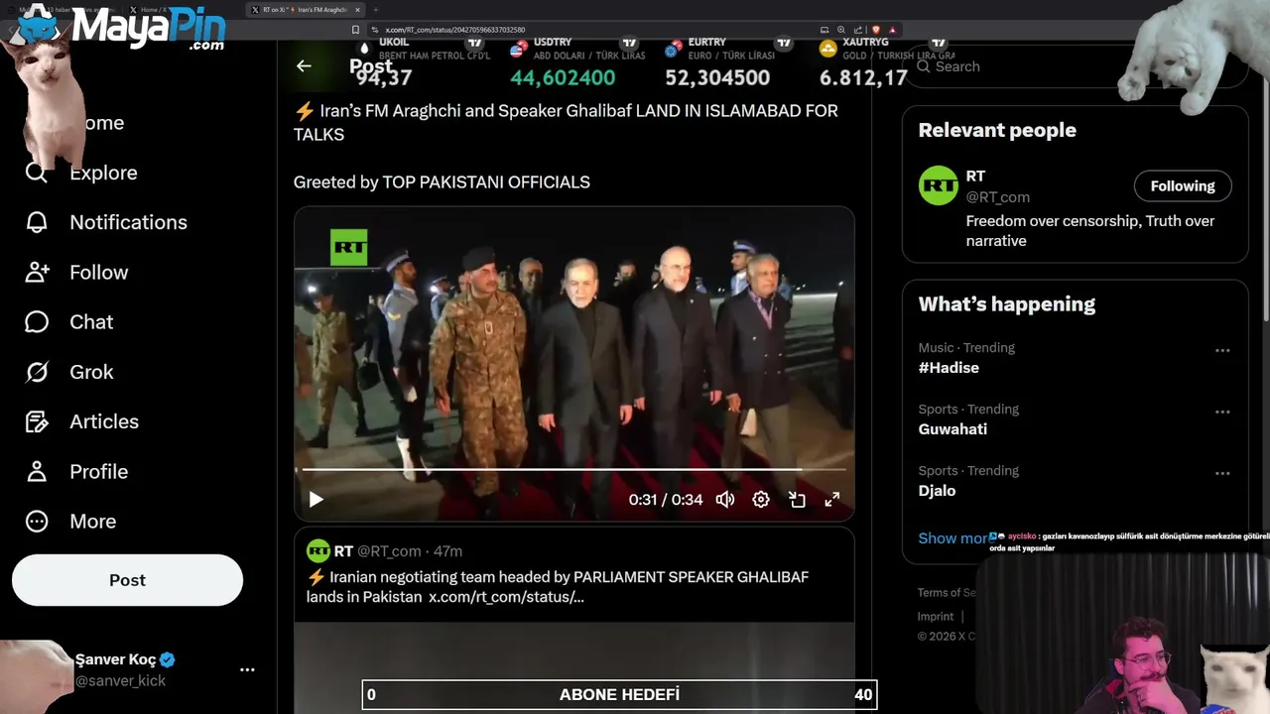
Task: Click the Following button for RT
Action: (1183, 185)
